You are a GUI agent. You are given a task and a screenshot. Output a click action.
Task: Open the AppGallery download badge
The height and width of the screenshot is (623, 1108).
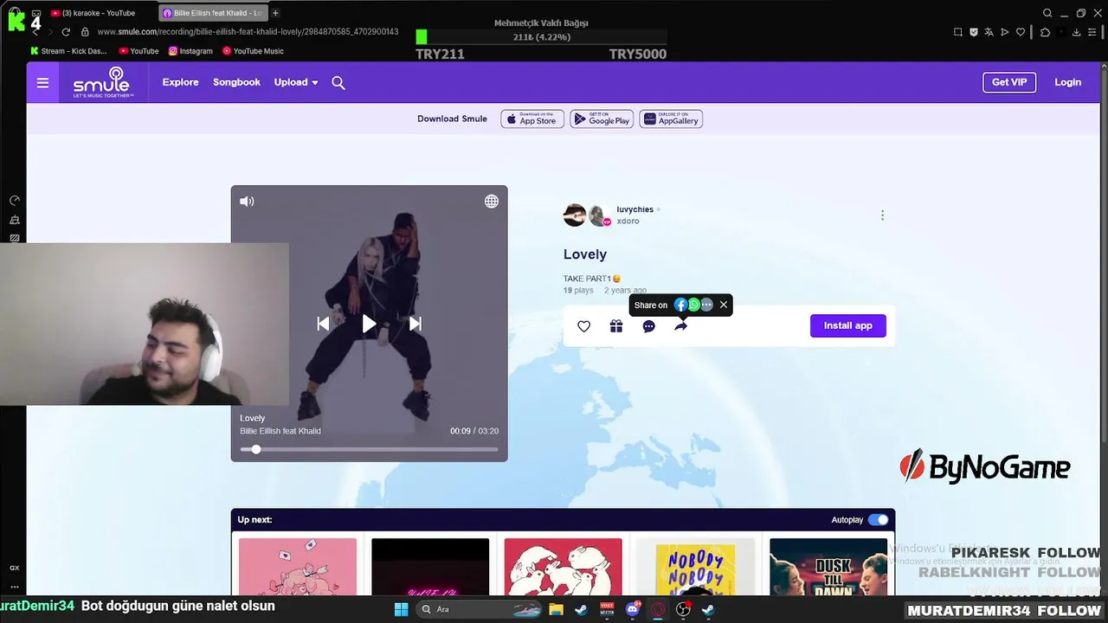coord(671,119)
